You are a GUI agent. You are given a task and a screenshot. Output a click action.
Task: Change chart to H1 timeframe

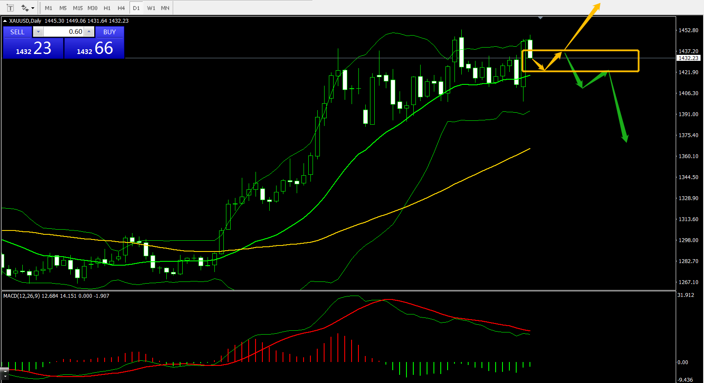(107, 8)
